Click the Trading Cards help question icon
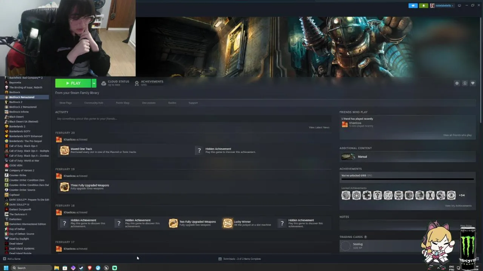Image resolution: width=483 pixels, height=271 pixels. click(x=365, y=237)
